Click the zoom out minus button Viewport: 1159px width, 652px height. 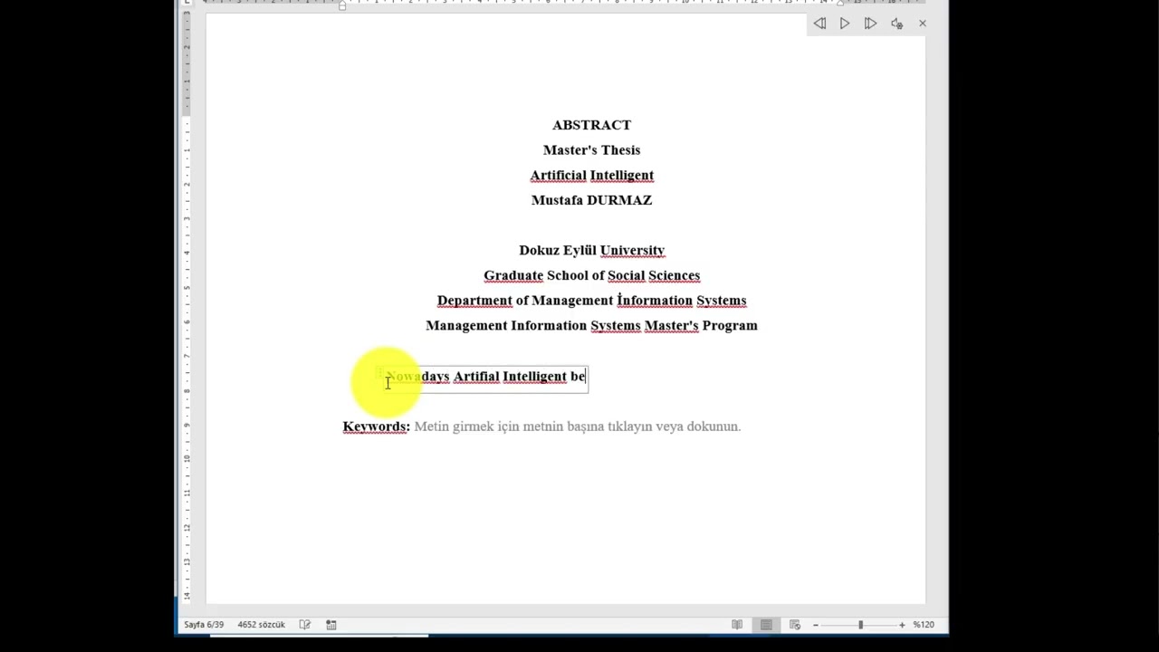(x=815, y=625)
